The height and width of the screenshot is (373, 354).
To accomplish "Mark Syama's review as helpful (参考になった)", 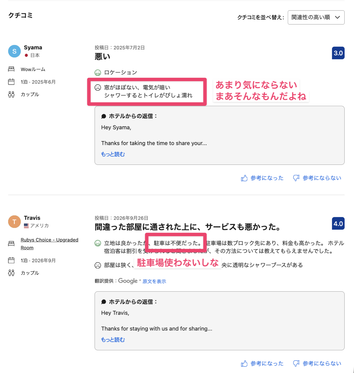I will coord(262,178).
